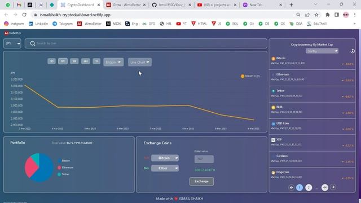This screenshot has height=203, width=361.
Task: Open the Gmail pinned tab
Action: point(19,5)
